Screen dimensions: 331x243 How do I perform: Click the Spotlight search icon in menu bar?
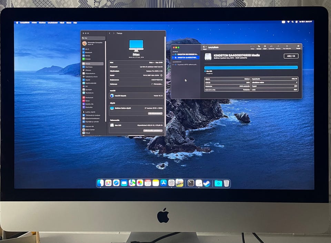[x=292, y=22]
